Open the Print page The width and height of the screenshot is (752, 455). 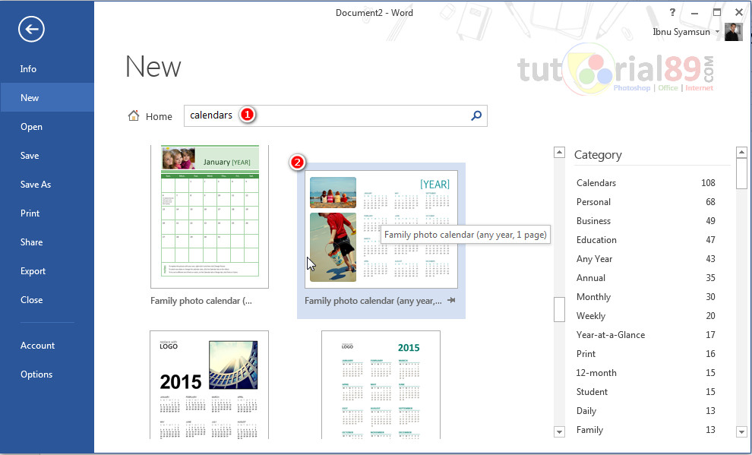[30, 213]
